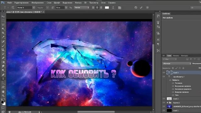The height and width of the screenshot is (113, 201).
Task: Select the Pen tool
Action: click(x=3, y=75)
